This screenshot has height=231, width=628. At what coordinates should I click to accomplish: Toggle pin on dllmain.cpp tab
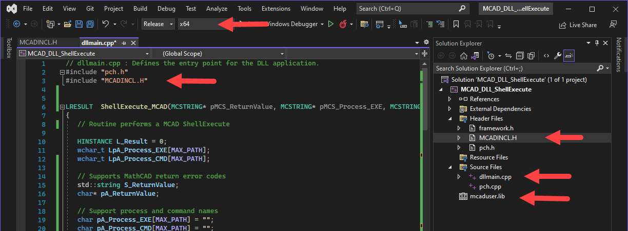pos(124,43)
